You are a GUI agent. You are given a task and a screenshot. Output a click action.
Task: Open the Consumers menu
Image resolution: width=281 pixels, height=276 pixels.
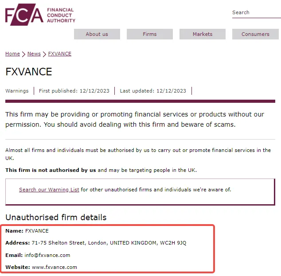255,34
